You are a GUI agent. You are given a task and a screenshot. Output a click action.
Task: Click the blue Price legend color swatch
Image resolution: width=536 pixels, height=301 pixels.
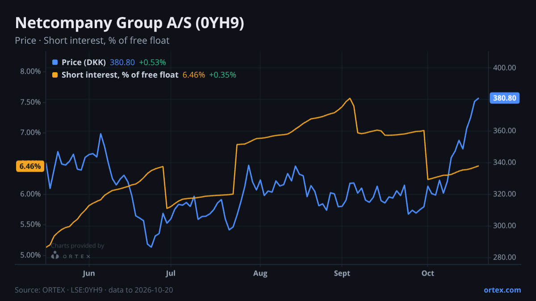click(55, 62)
